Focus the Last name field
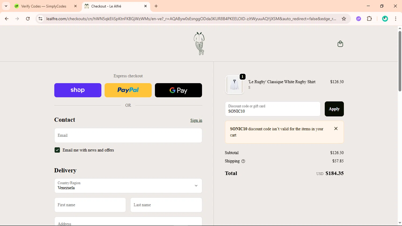The image size is (402, 226). coord(166,205)
